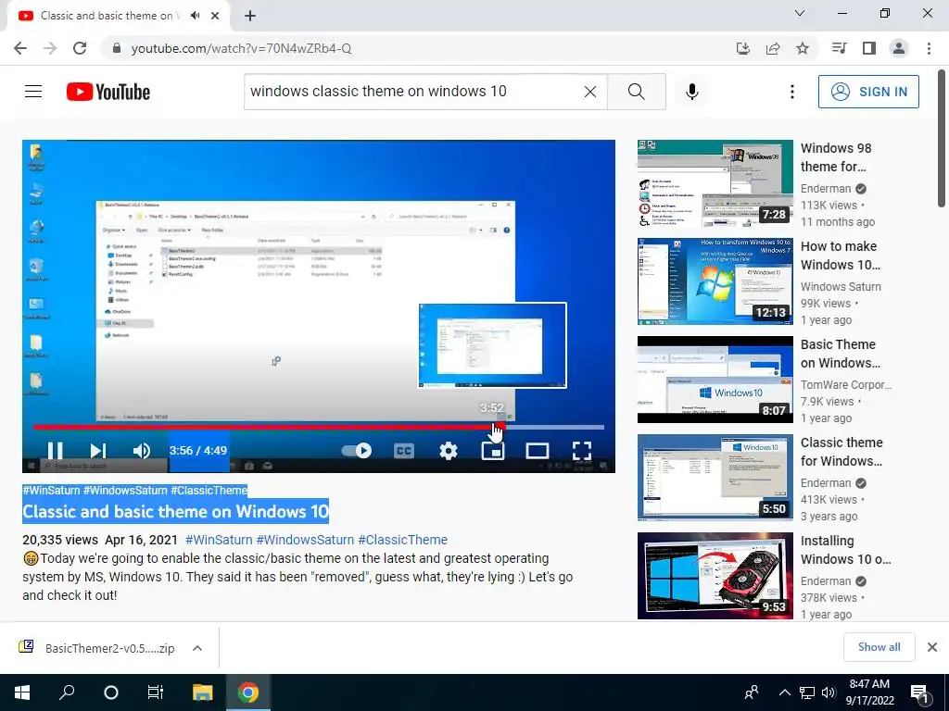Mute the video volume
Image resolution: width=949 pixels, height=711 pixels.
142,451
